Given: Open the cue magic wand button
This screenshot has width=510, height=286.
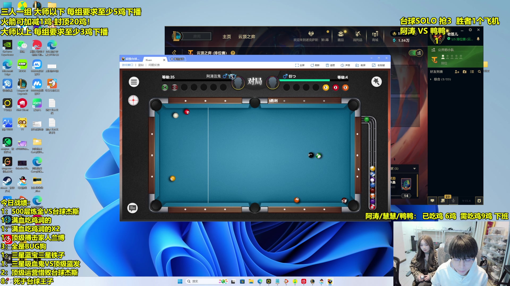Looking at the screenshot, I should click(x=376, y=82).
